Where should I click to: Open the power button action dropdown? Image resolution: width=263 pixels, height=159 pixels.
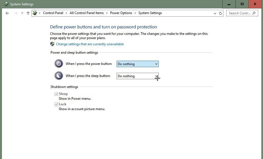coord(137,64)
